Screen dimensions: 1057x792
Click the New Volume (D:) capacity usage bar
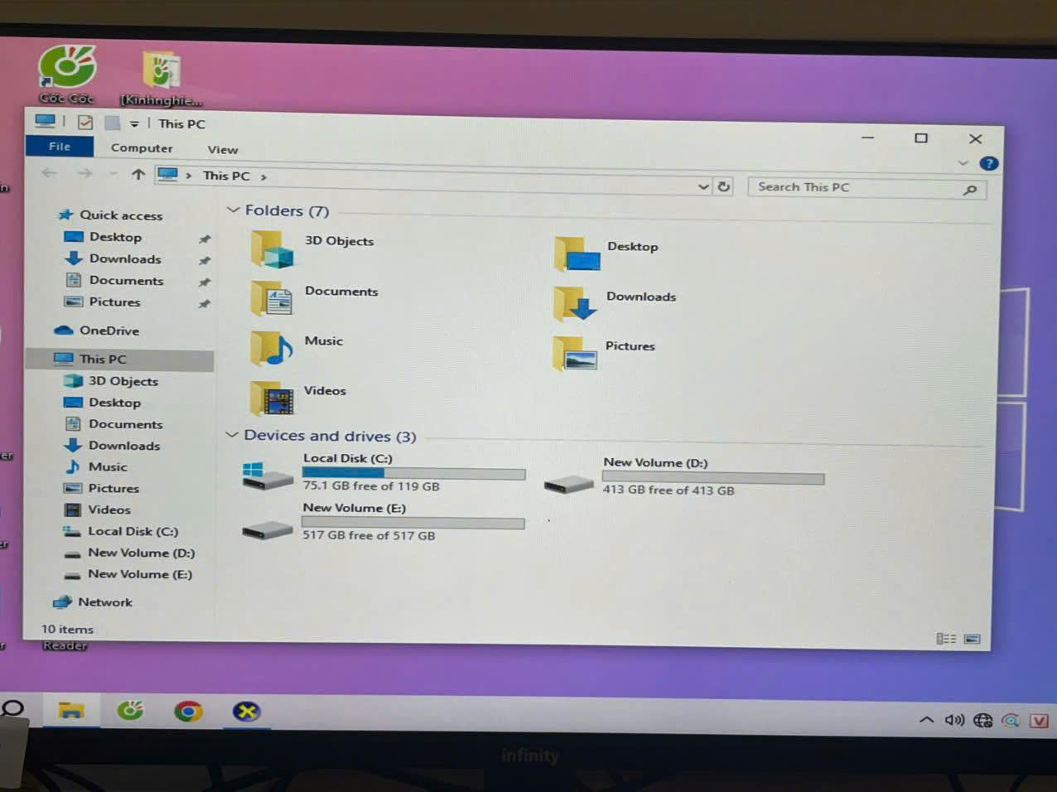[x=713, y=478]
